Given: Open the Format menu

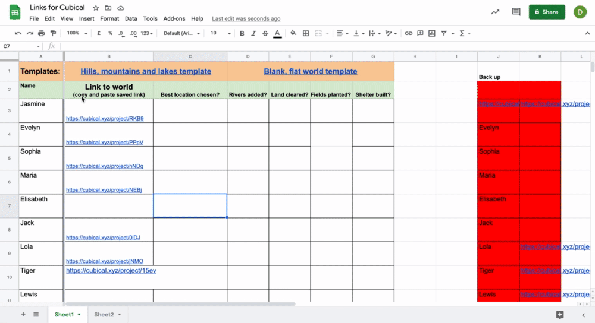Looking at the screenshot, I should point(109,18).
